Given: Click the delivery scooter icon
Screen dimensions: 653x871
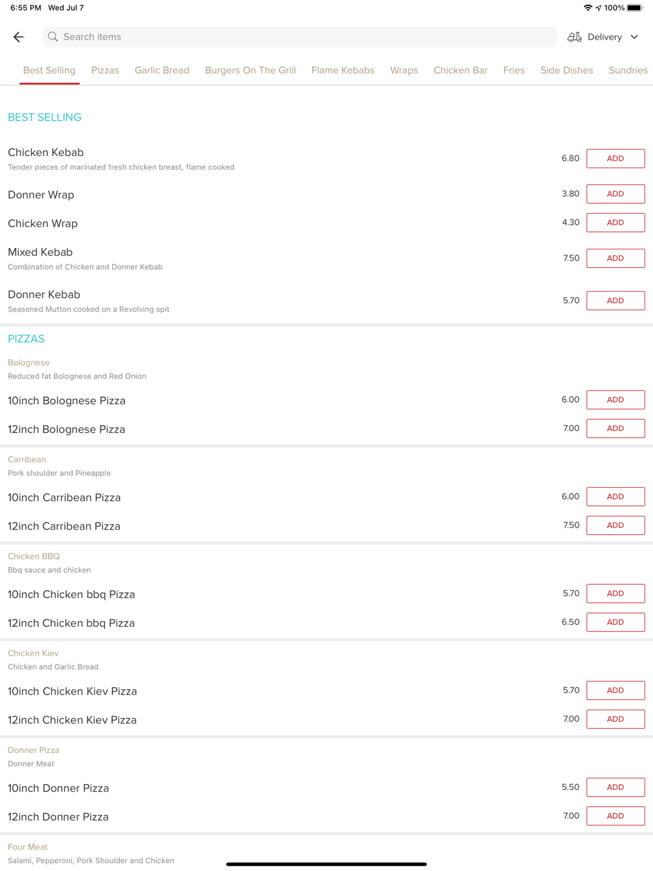Looking at the screenshot, I should tap(574, 37).
